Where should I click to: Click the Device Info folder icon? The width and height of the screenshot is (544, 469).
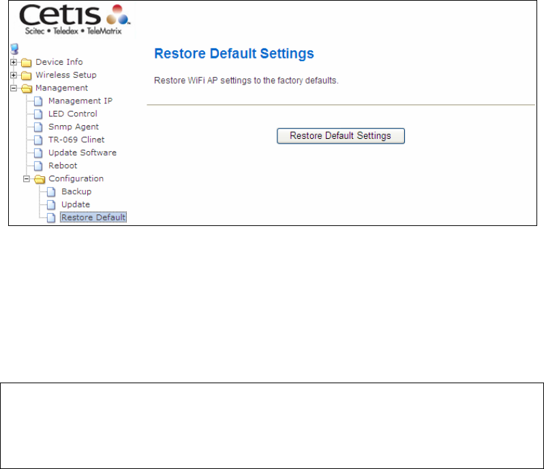click(x=27, y=63)
